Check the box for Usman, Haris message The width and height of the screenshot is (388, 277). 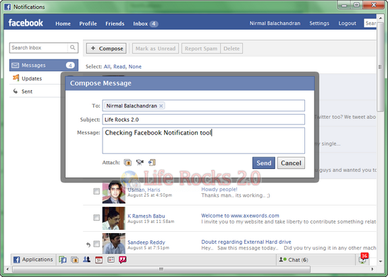click(x=96, y=191)
